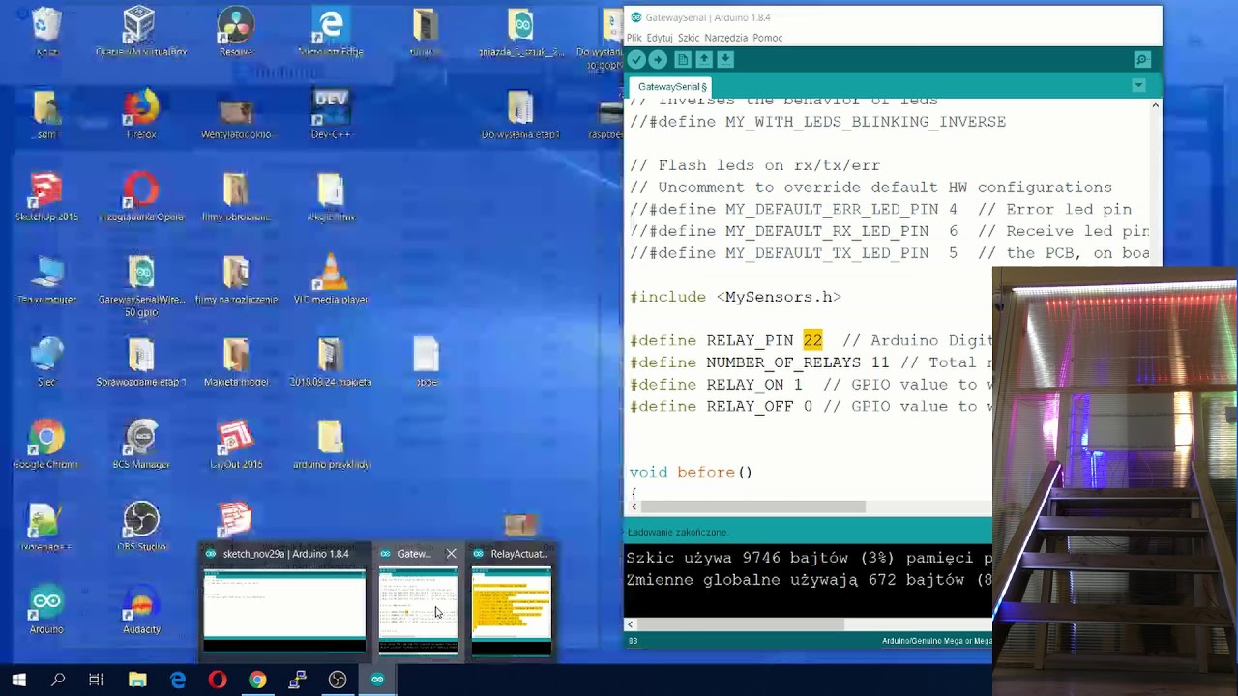The width and height of the screenshot is (1238, 696).
Task: Click the void before() line in the editor
Action: click(x=691, y=472)
